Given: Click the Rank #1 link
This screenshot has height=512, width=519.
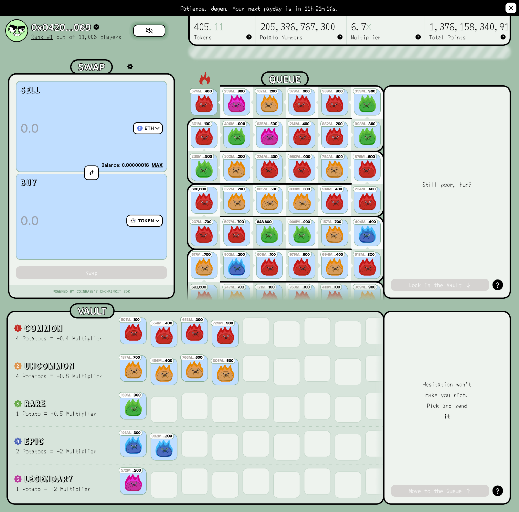Looking at the screenshot, I should tap(42, 37).
